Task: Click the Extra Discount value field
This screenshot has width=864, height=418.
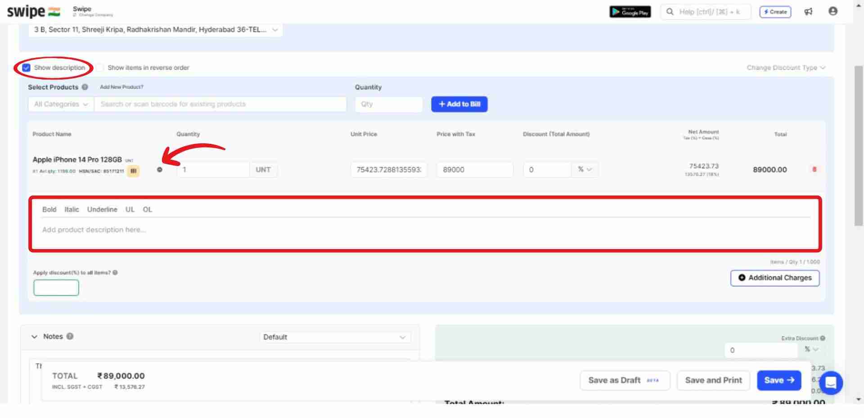Action: pos(761,350)
